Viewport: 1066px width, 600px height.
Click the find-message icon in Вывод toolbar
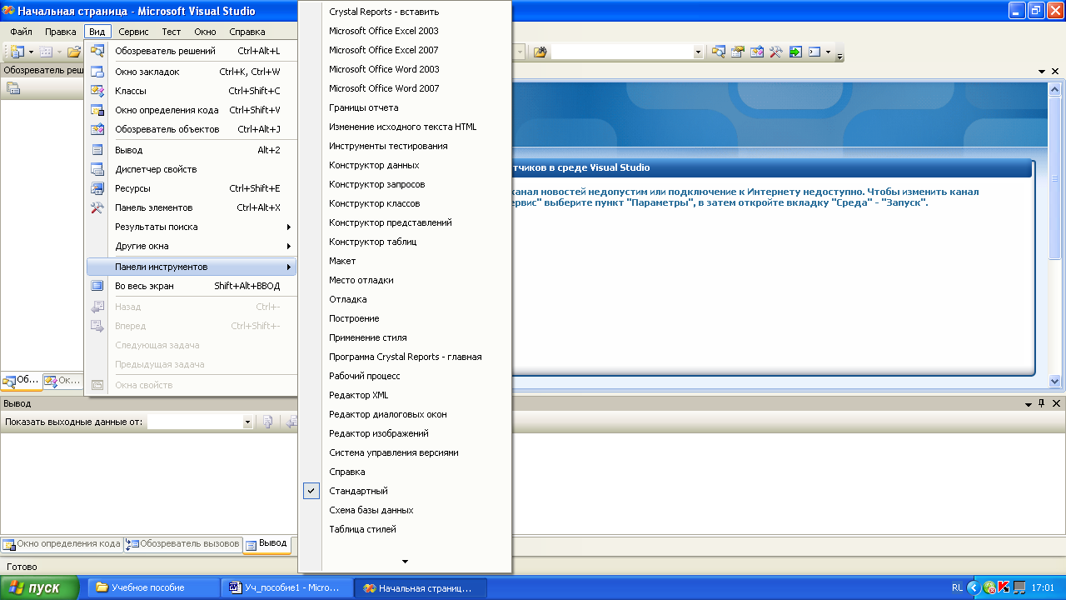click(268, 422)
